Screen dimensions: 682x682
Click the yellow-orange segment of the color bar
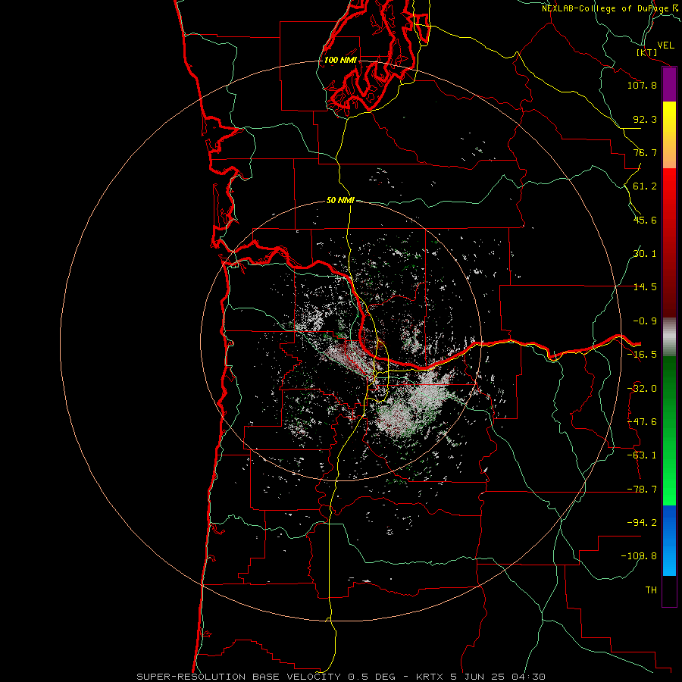click(x=669, y=135)
